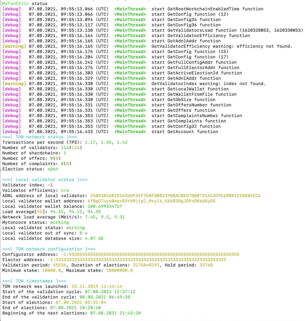Select the TPS value 1.17
This screenshot has width=305, height=321.
click(90, 142)
